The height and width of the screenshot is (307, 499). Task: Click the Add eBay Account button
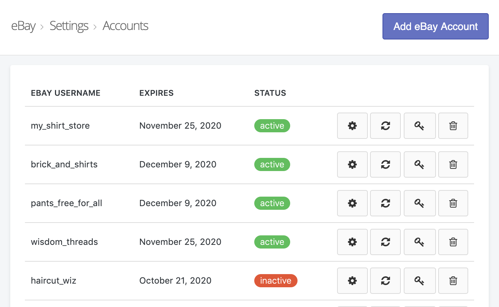coord(435,26)
